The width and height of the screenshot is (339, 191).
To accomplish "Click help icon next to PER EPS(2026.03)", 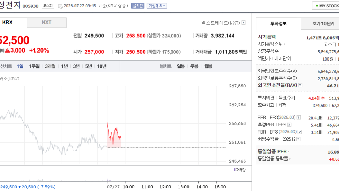I will 299,117.
